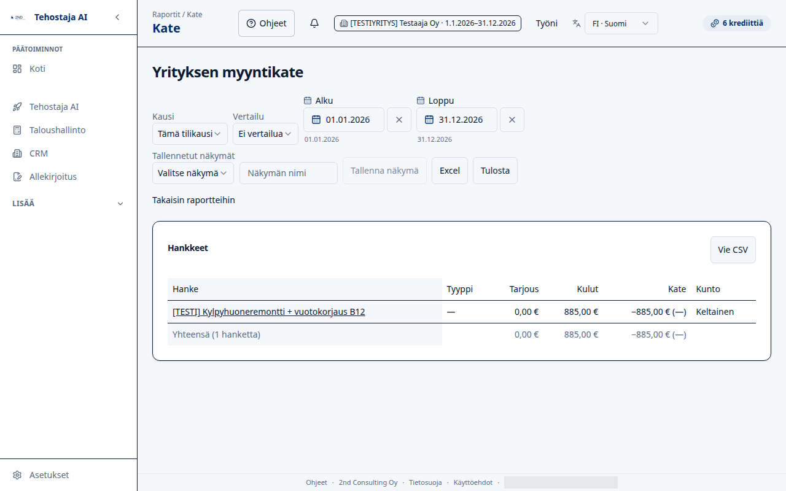Open the Valitse näkymä dropdown

pos(193,173)
